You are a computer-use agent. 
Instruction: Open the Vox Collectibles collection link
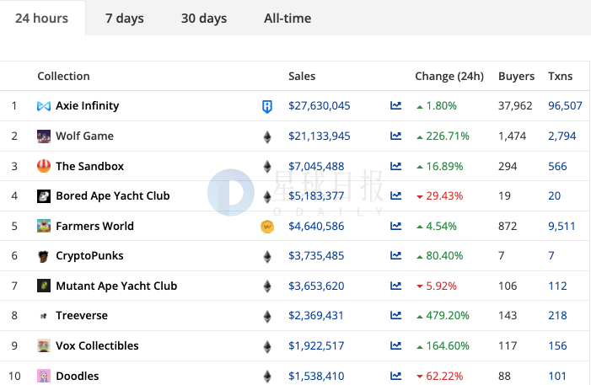(x=97, y=345)
